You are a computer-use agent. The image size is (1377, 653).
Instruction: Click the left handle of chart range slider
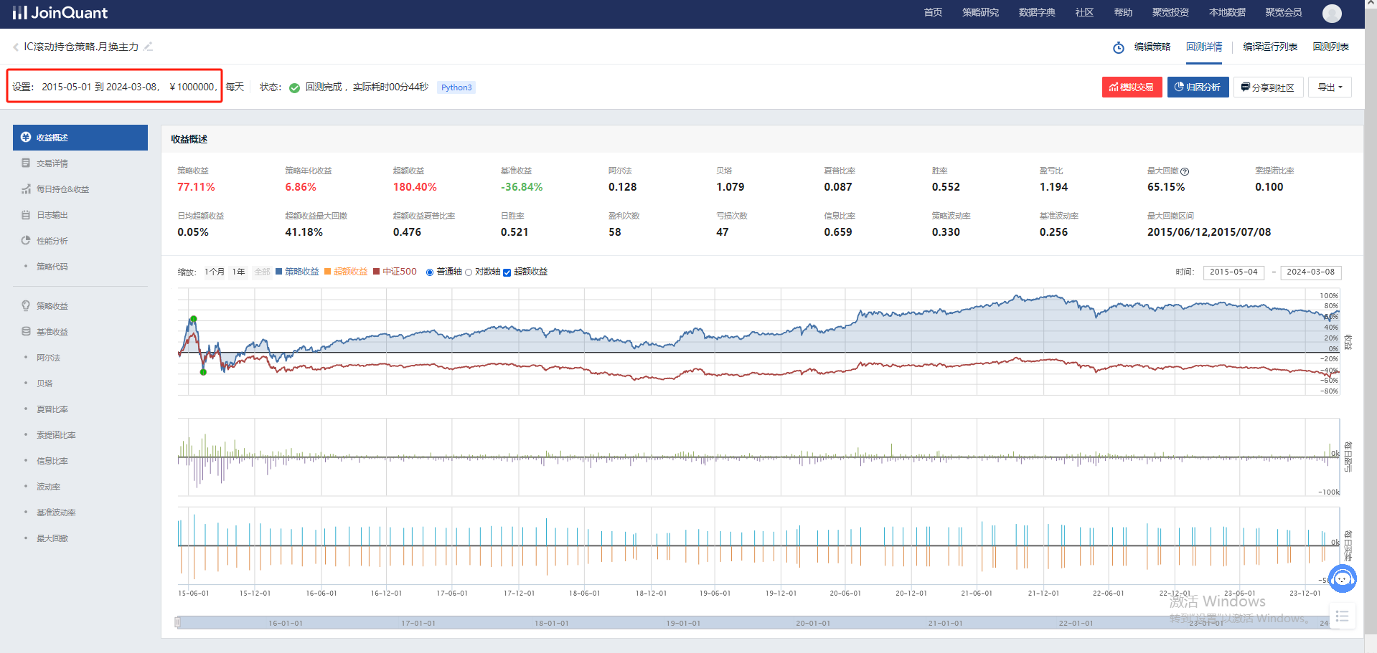178,622
